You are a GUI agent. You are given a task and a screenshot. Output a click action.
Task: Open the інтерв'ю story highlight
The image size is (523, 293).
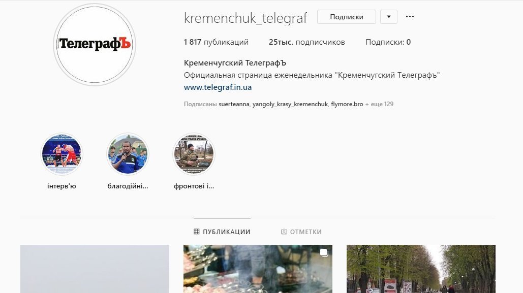pos(61,154)
